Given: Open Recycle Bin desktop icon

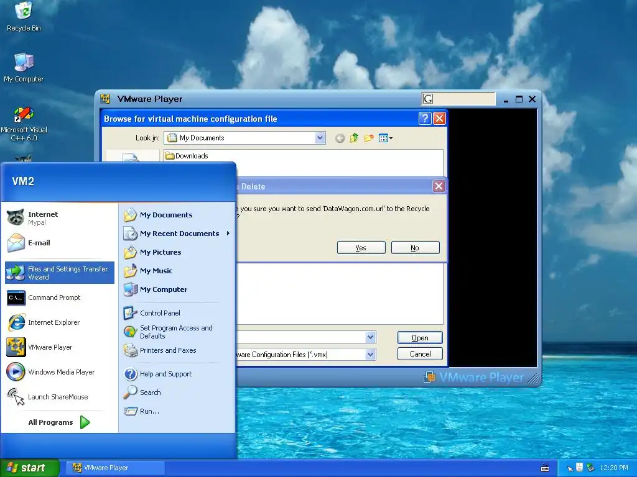Looking at the screenshot, I should [x=24, y=16].
